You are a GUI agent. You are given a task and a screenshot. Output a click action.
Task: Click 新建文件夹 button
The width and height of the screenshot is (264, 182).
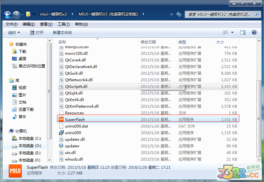(x=62, y=32)
